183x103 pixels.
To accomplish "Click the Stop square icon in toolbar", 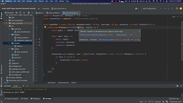I will click(x=172, y=9).
